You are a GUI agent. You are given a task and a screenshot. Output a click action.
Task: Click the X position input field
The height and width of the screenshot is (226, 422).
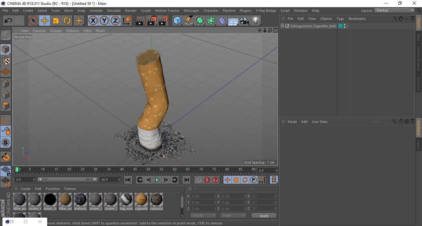[x=203, y=196]
